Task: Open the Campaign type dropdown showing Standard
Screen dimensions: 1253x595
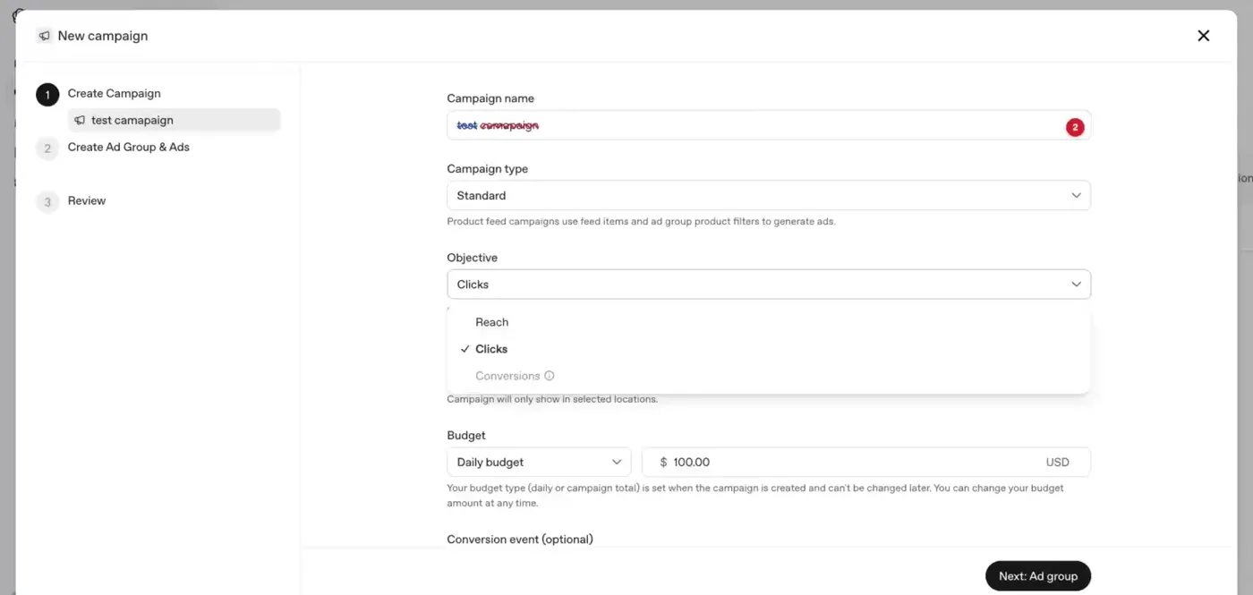Action: tap(769, 195)
